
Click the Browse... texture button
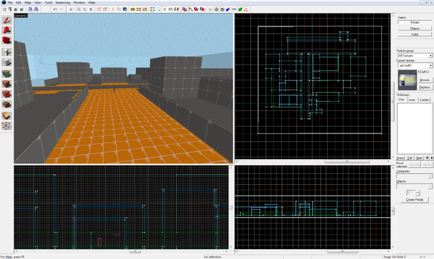click(x=425, y=80)
